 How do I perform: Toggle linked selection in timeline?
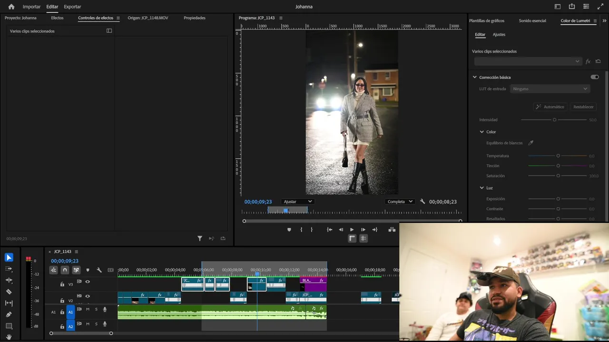(76, 270)
